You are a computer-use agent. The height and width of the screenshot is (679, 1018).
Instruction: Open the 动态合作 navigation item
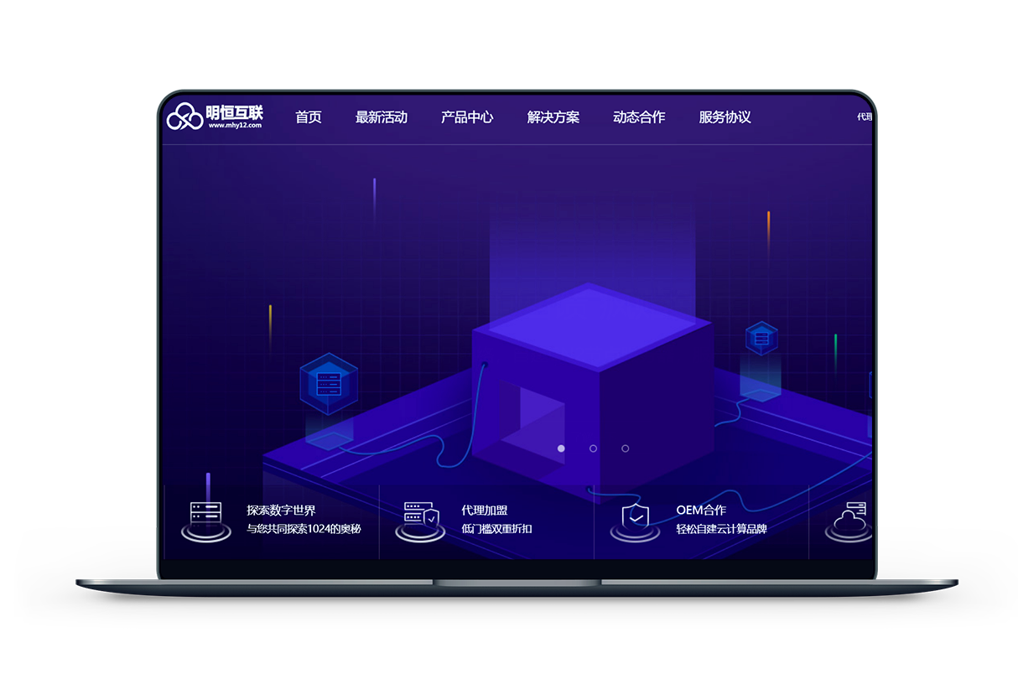click(x=639, y=117)
